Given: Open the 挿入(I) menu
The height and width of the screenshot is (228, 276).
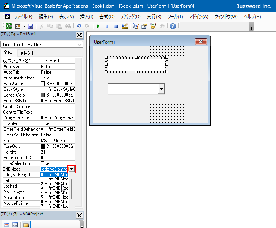Looking at the screenshot, I should [x=86, y=17].
